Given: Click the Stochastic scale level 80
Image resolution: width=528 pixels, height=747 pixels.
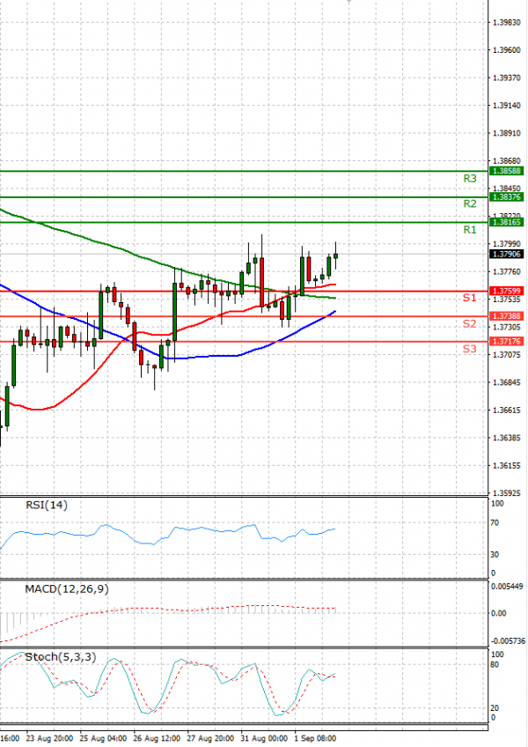Looking at the screenshot, I should 495,664.
